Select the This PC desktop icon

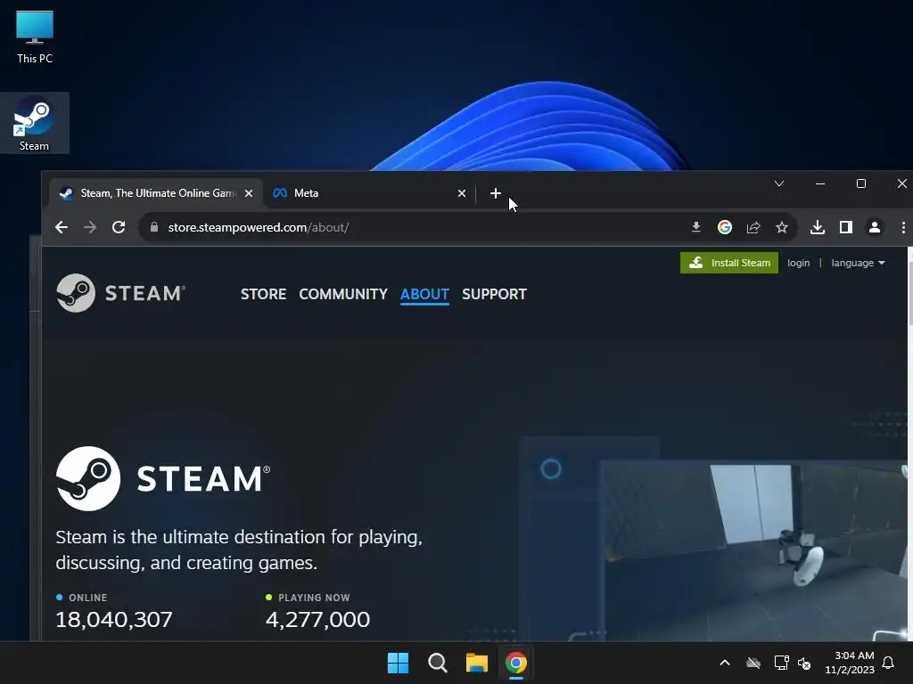click(x=35, y=37)
